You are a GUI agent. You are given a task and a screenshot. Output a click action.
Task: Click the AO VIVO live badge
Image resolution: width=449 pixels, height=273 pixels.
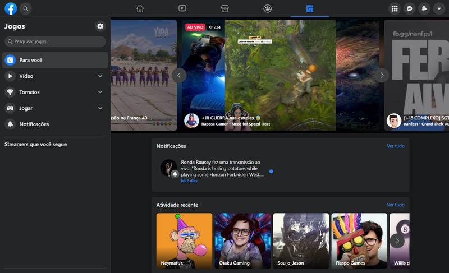(195, 27)
